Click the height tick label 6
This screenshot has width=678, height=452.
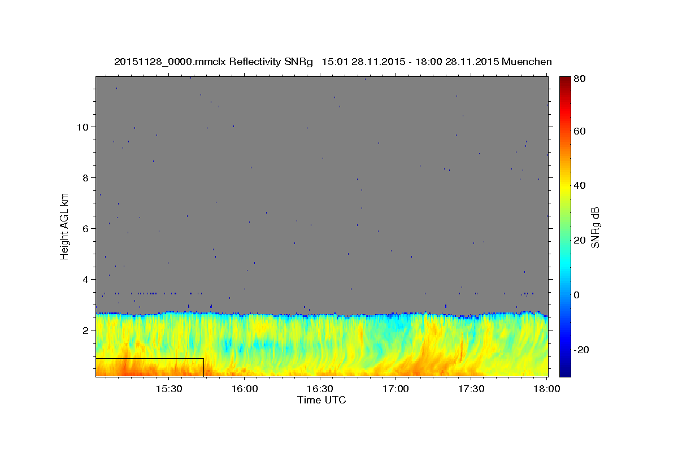86,228
